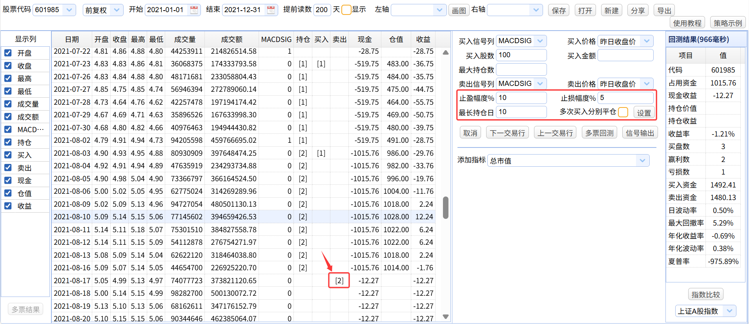Image resolution: width=749 pixels, height=324 pixels.
Task: Uncheck the 现金 column checkbox
Action: click(x=8, y=180)
